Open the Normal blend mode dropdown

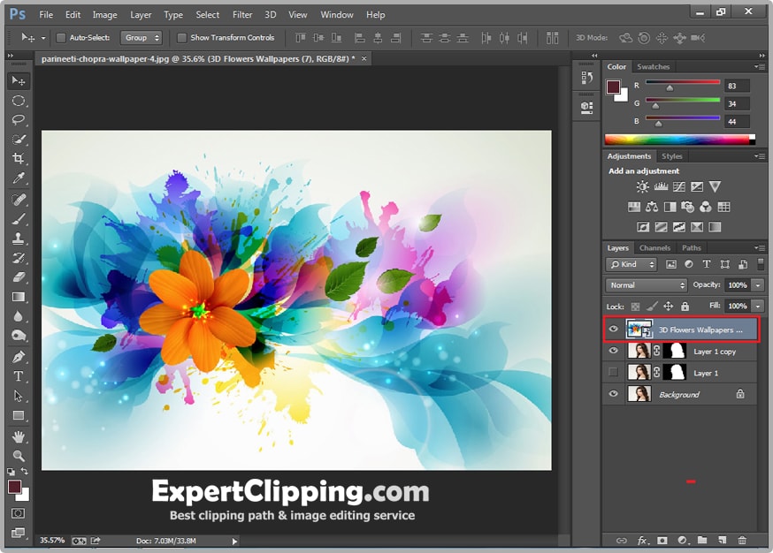645,285
